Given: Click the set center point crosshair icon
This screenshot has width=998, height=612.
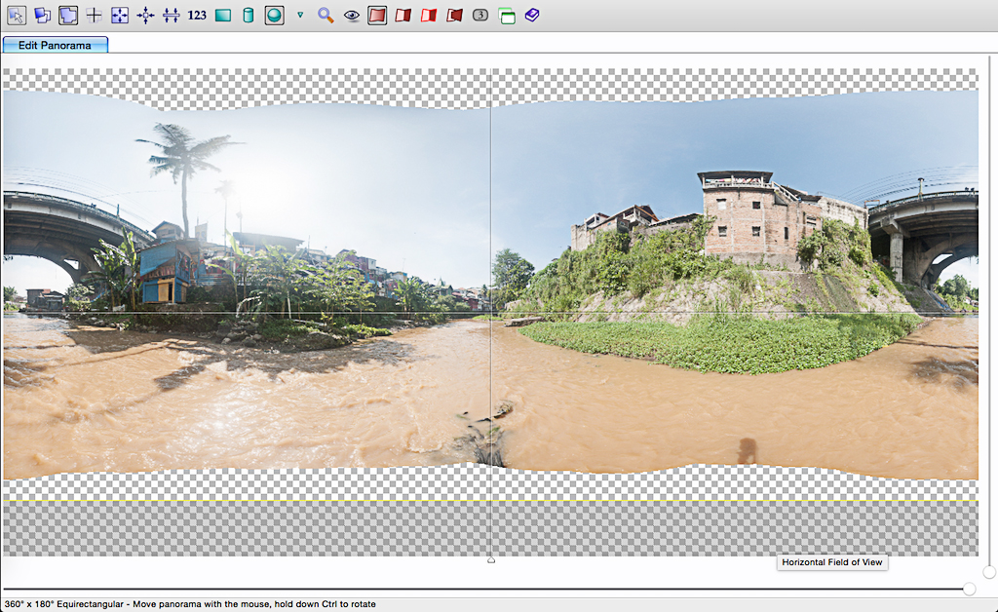Looking at the screenshot, I should pyautogui.click(x=94, y=15).
